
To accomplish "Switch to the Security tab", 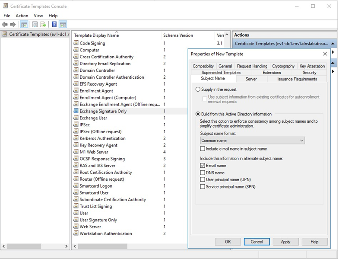I will [309, 73].
